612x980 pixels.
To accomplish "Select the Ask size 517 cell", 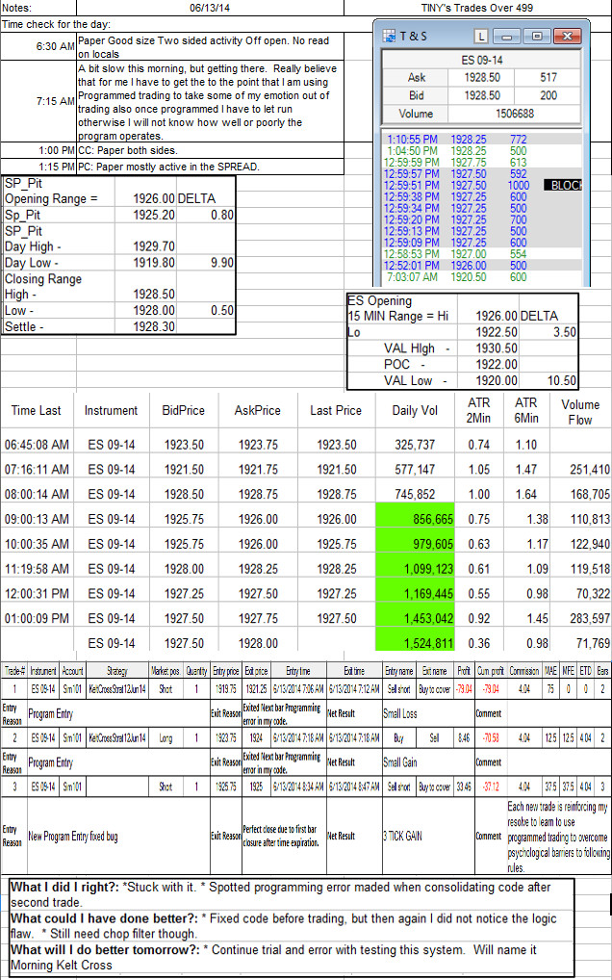I will 548,78.
